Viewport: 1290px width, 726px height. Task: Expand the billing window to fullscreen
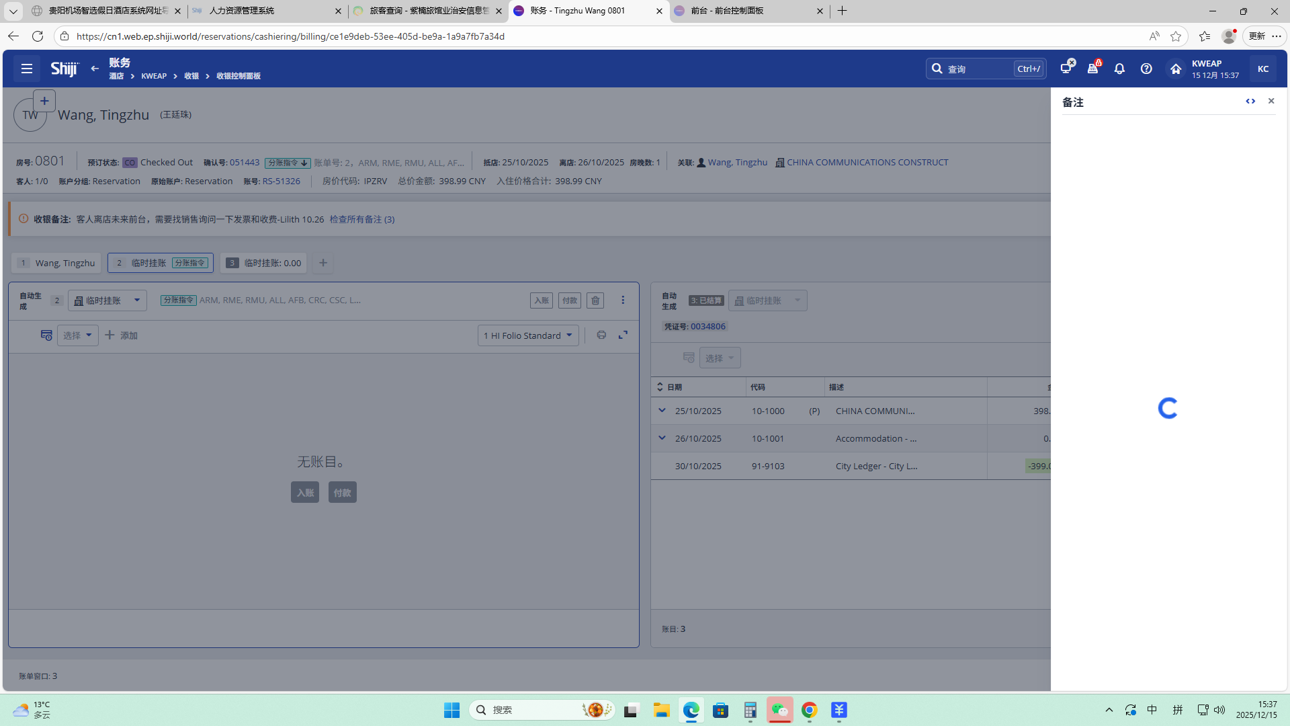coord(623,335)
